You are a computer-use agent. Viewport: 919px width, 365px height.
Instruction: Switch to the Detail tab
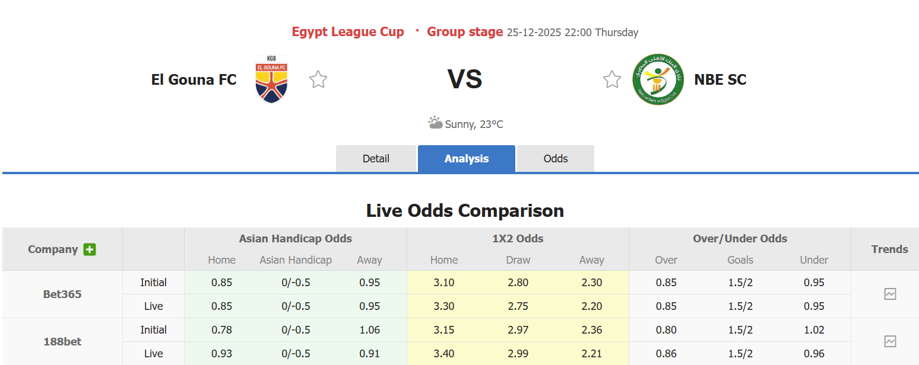point(376,159)
